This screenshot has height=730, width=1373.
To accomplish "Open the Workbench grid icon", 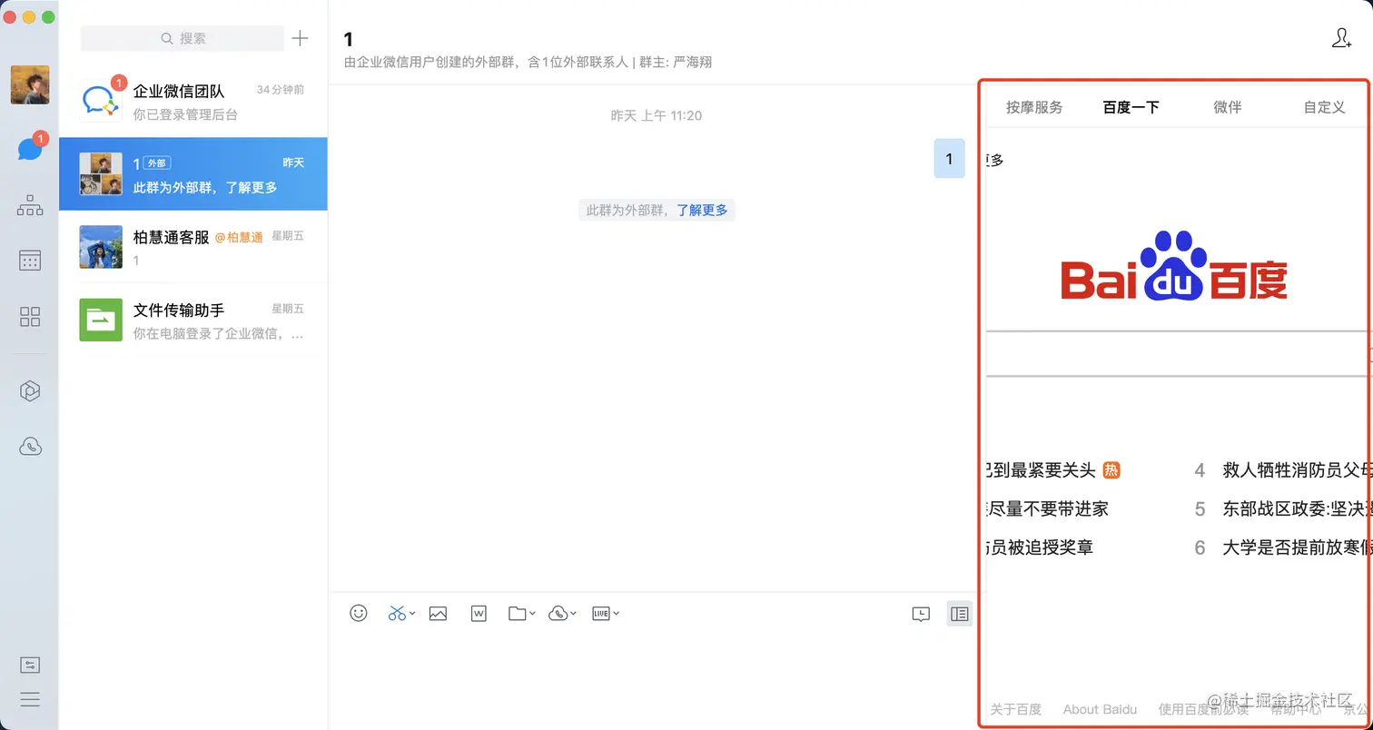I will [30, 316].
